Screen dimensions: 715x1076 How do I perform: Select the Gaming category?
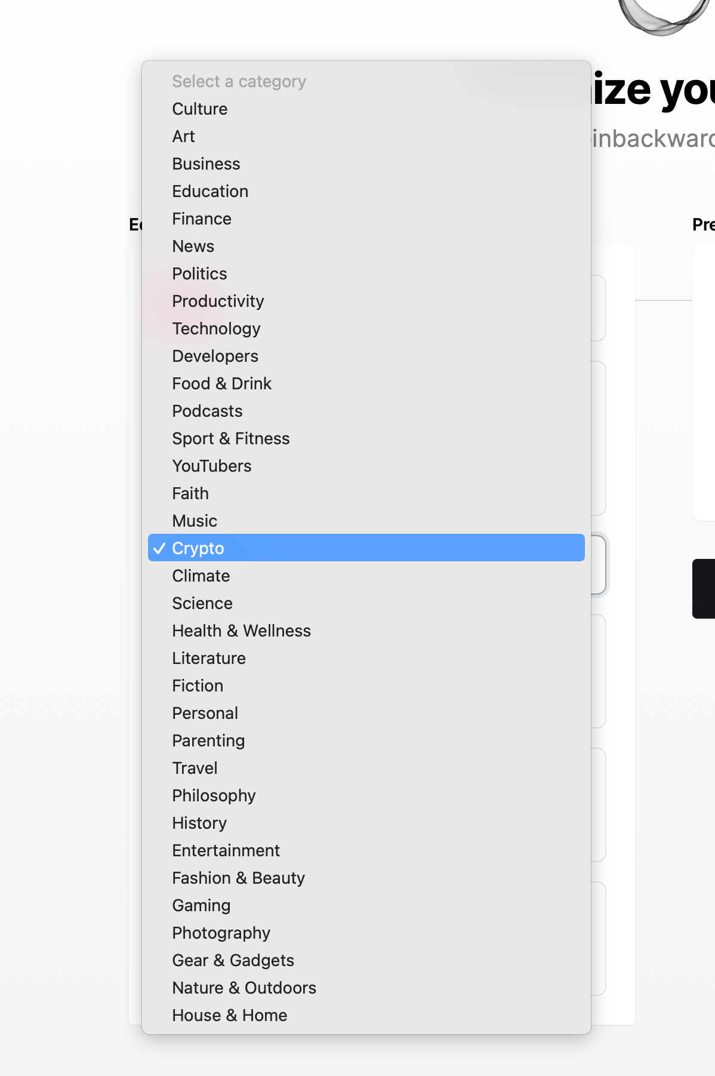coord(366,905)
